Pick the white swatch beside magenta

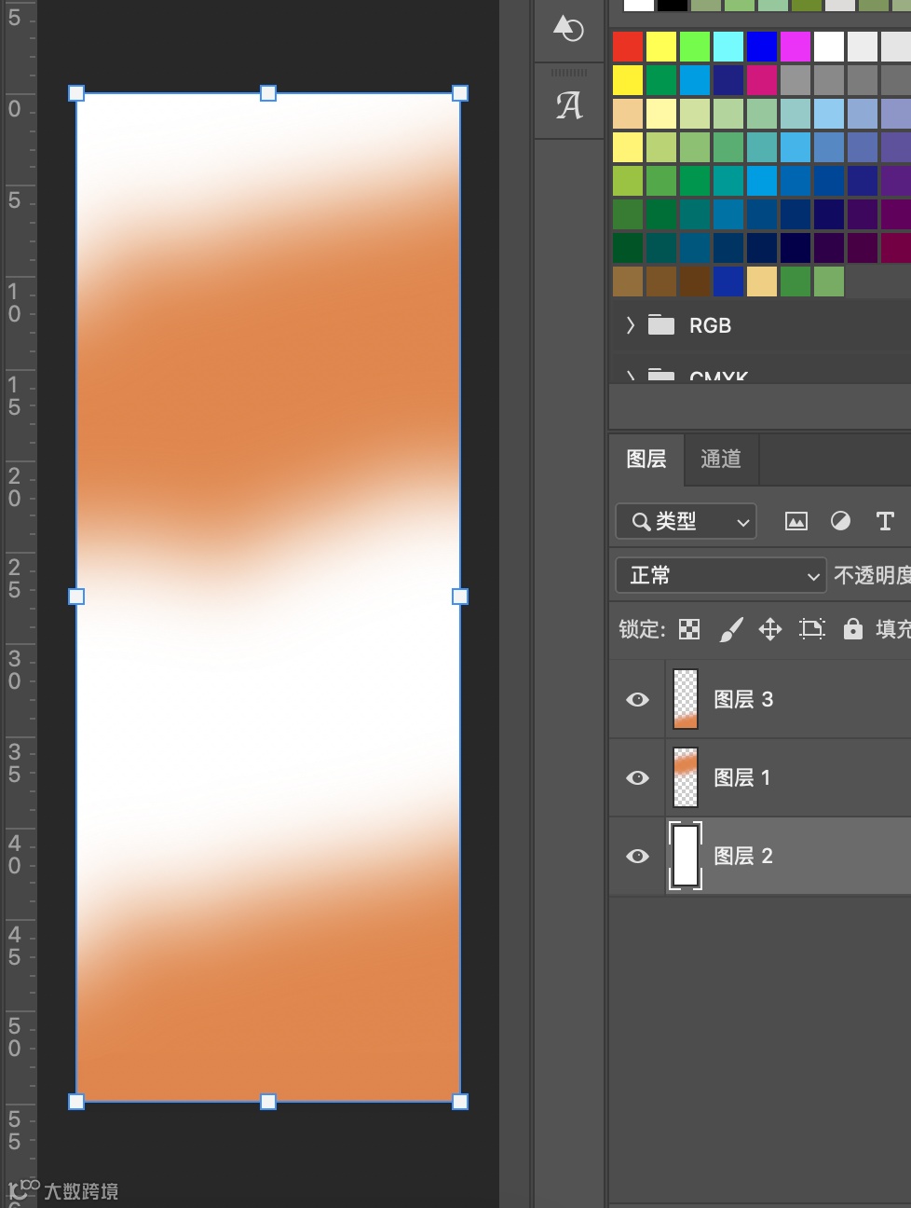tap(829, 47)
